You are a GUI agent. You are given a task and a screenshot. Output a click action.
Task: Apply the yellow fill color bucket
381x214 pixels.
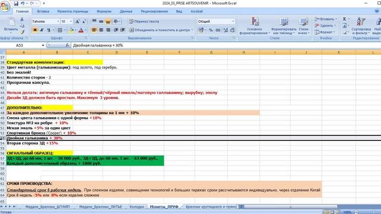pos(71,30)
